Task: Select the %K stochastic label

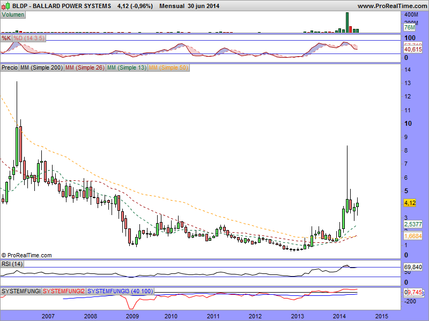Action: point(6,38)
